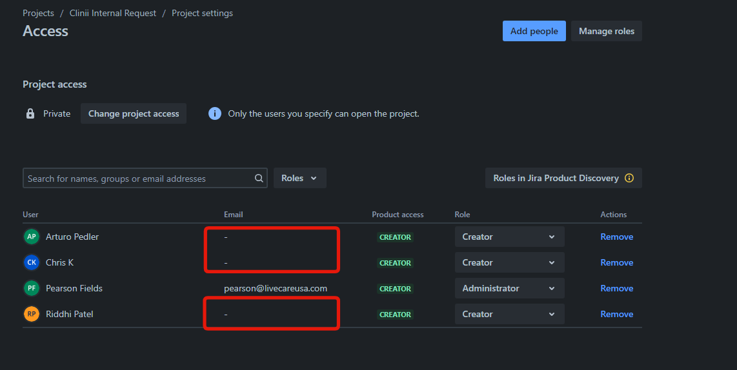Remove Chris K from the project
The image size is (737, 370).
click(x=616, y=262)
